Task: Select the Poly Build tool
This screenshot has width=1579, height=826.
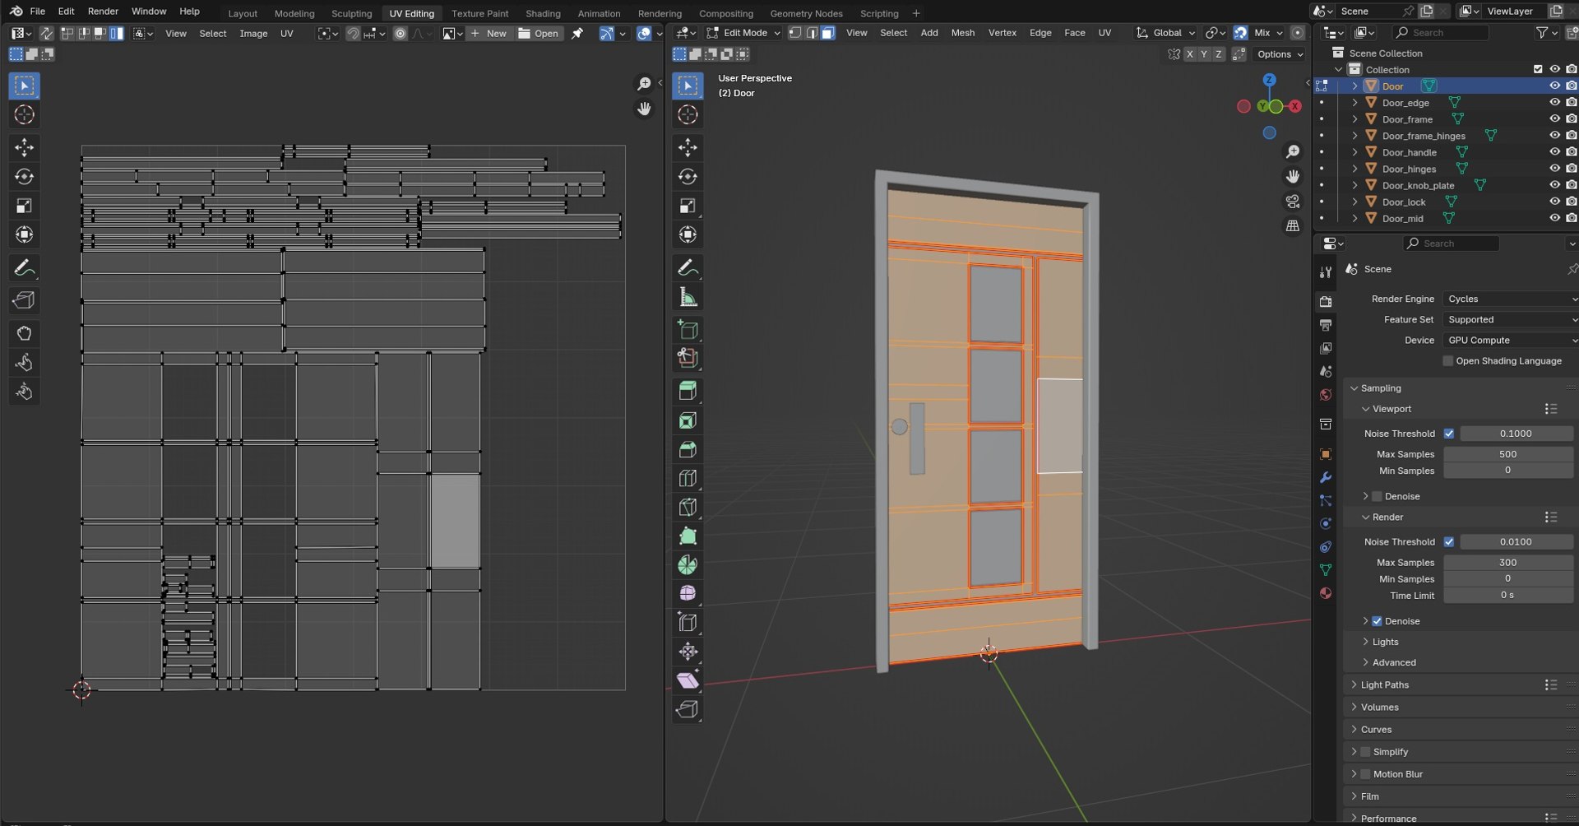Action: click(x=688, y=536)
